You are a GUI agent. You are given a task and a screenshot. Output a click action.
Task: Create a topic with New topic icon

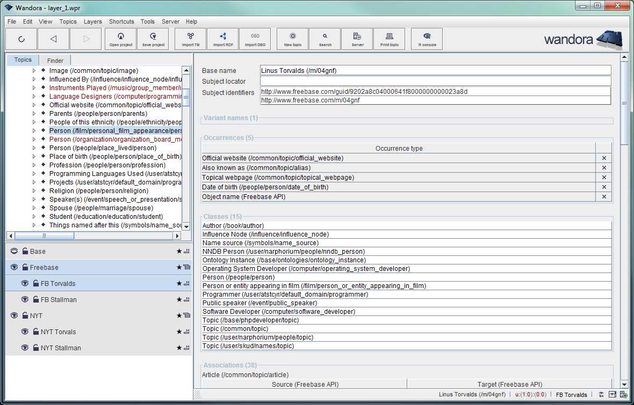pyautogui.click(x=293, y=39)
